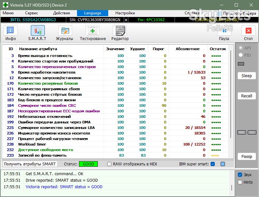Click the x next to serial number

pyautogui.click(x=126, y=20)
